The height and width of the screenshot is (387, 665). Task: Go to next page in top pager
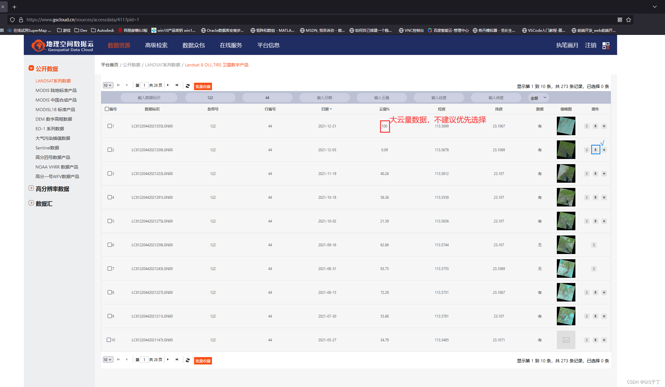pos(168,85)
